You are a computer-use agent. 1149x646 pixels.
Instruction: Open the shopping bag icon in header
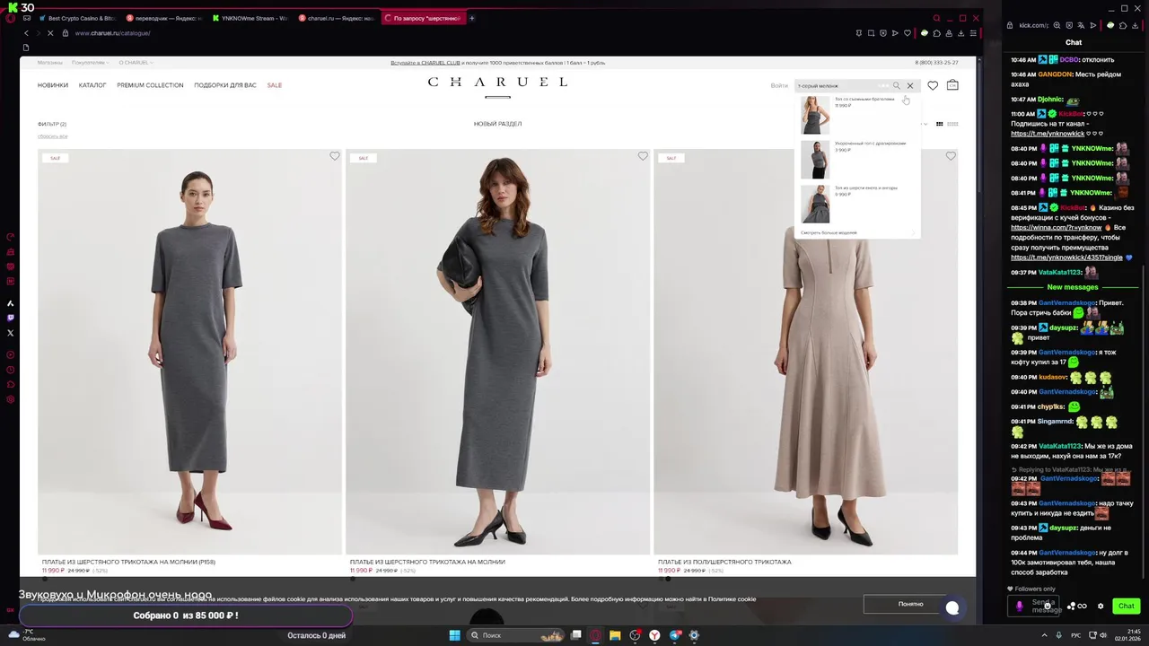[952, 85]
